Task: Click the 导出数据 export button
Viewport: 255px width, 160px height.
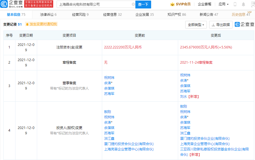Action: (221, 25)
